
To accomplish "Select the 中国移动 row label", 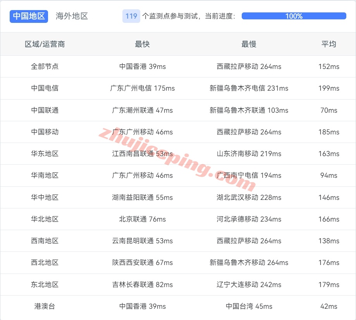I will [45, 132].
